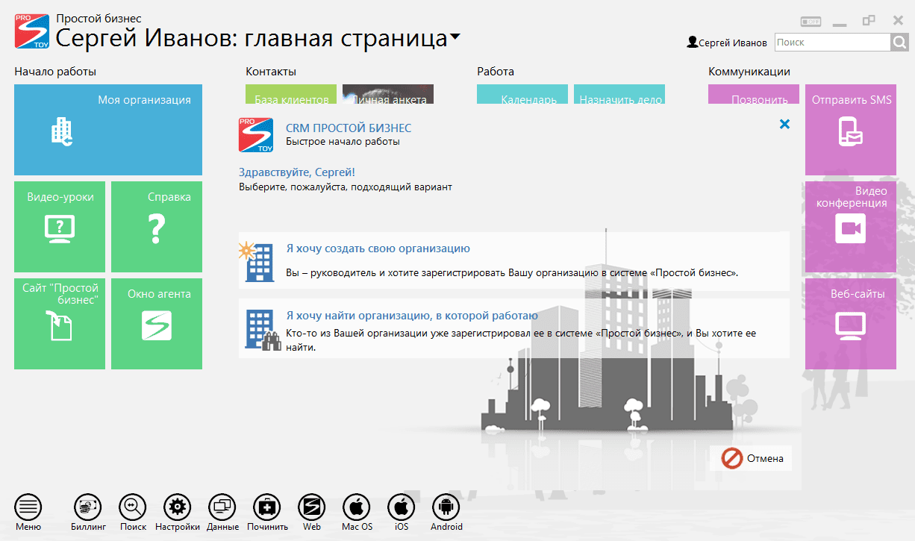Open the Веб-сайты tile
This screenshot has height=541, width=915.
click(851, 324)
